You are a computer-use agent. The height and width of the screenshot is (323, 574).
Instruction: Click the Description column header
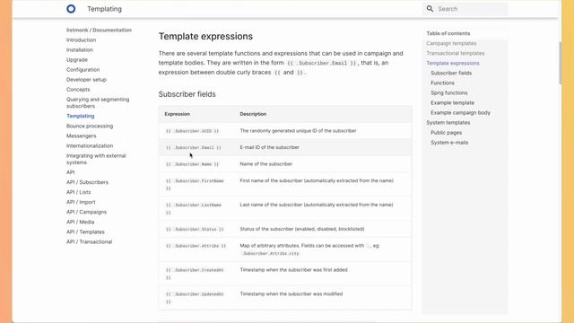point(253,114)
